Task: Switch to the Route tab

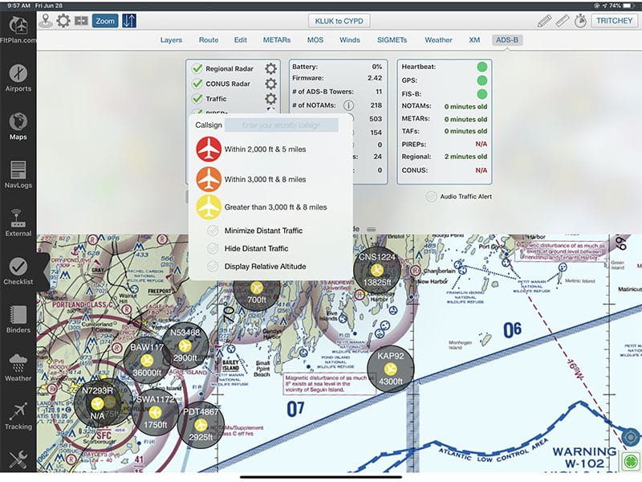Action: pos(209,40)
